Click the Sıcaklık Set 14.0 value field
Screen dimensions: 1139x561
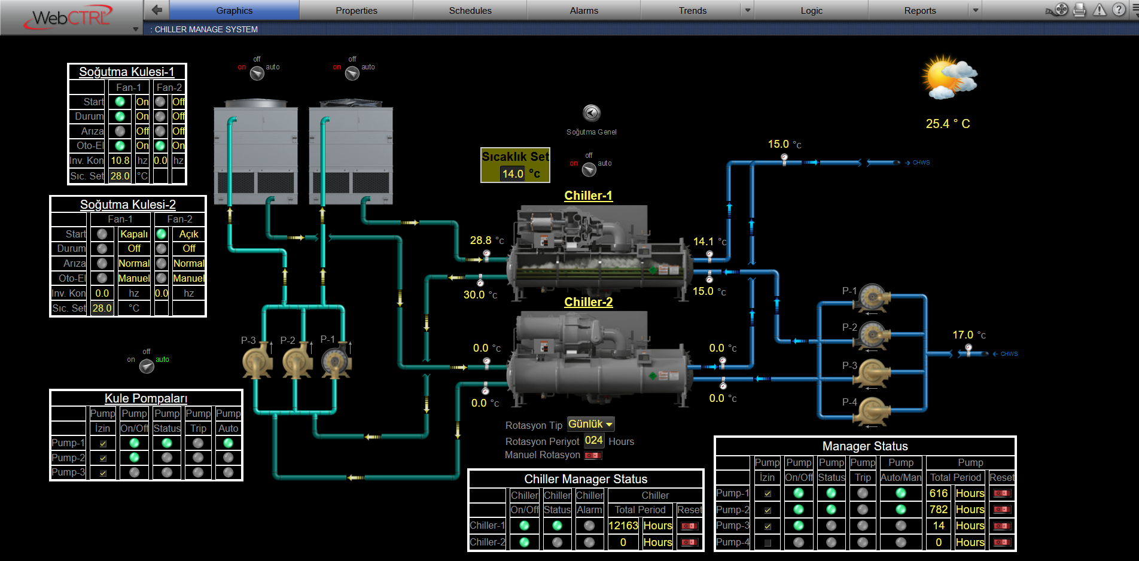[x=513, y=174]
